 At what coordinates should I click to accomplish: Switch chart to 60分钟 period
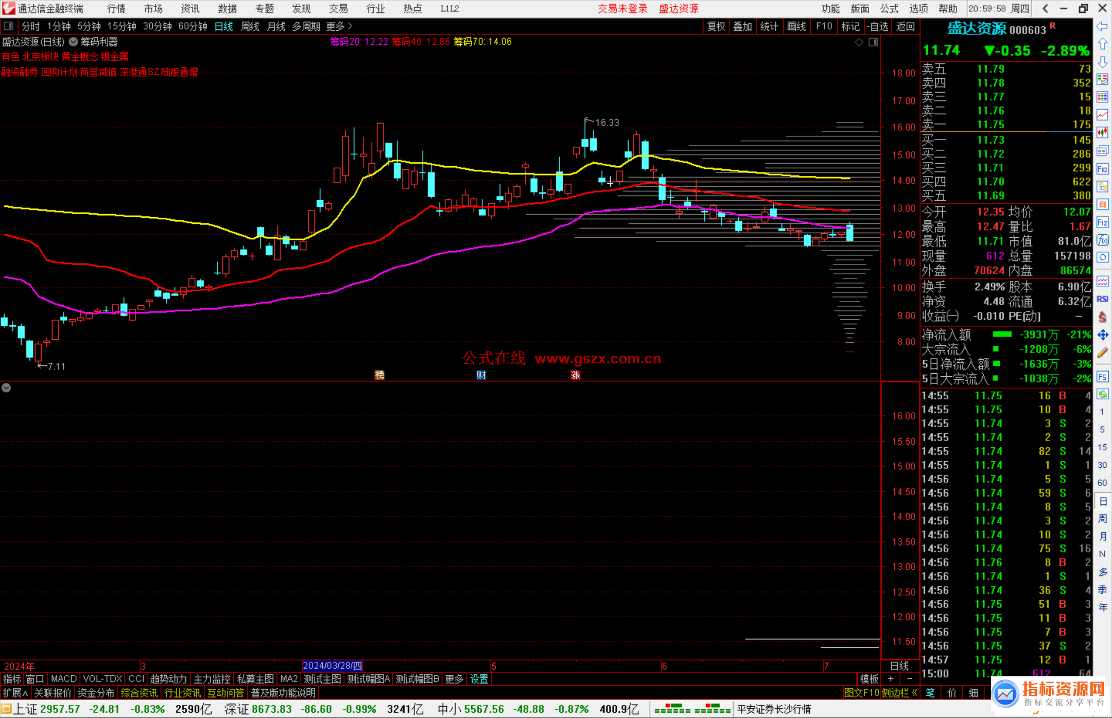tap(193, 26)
